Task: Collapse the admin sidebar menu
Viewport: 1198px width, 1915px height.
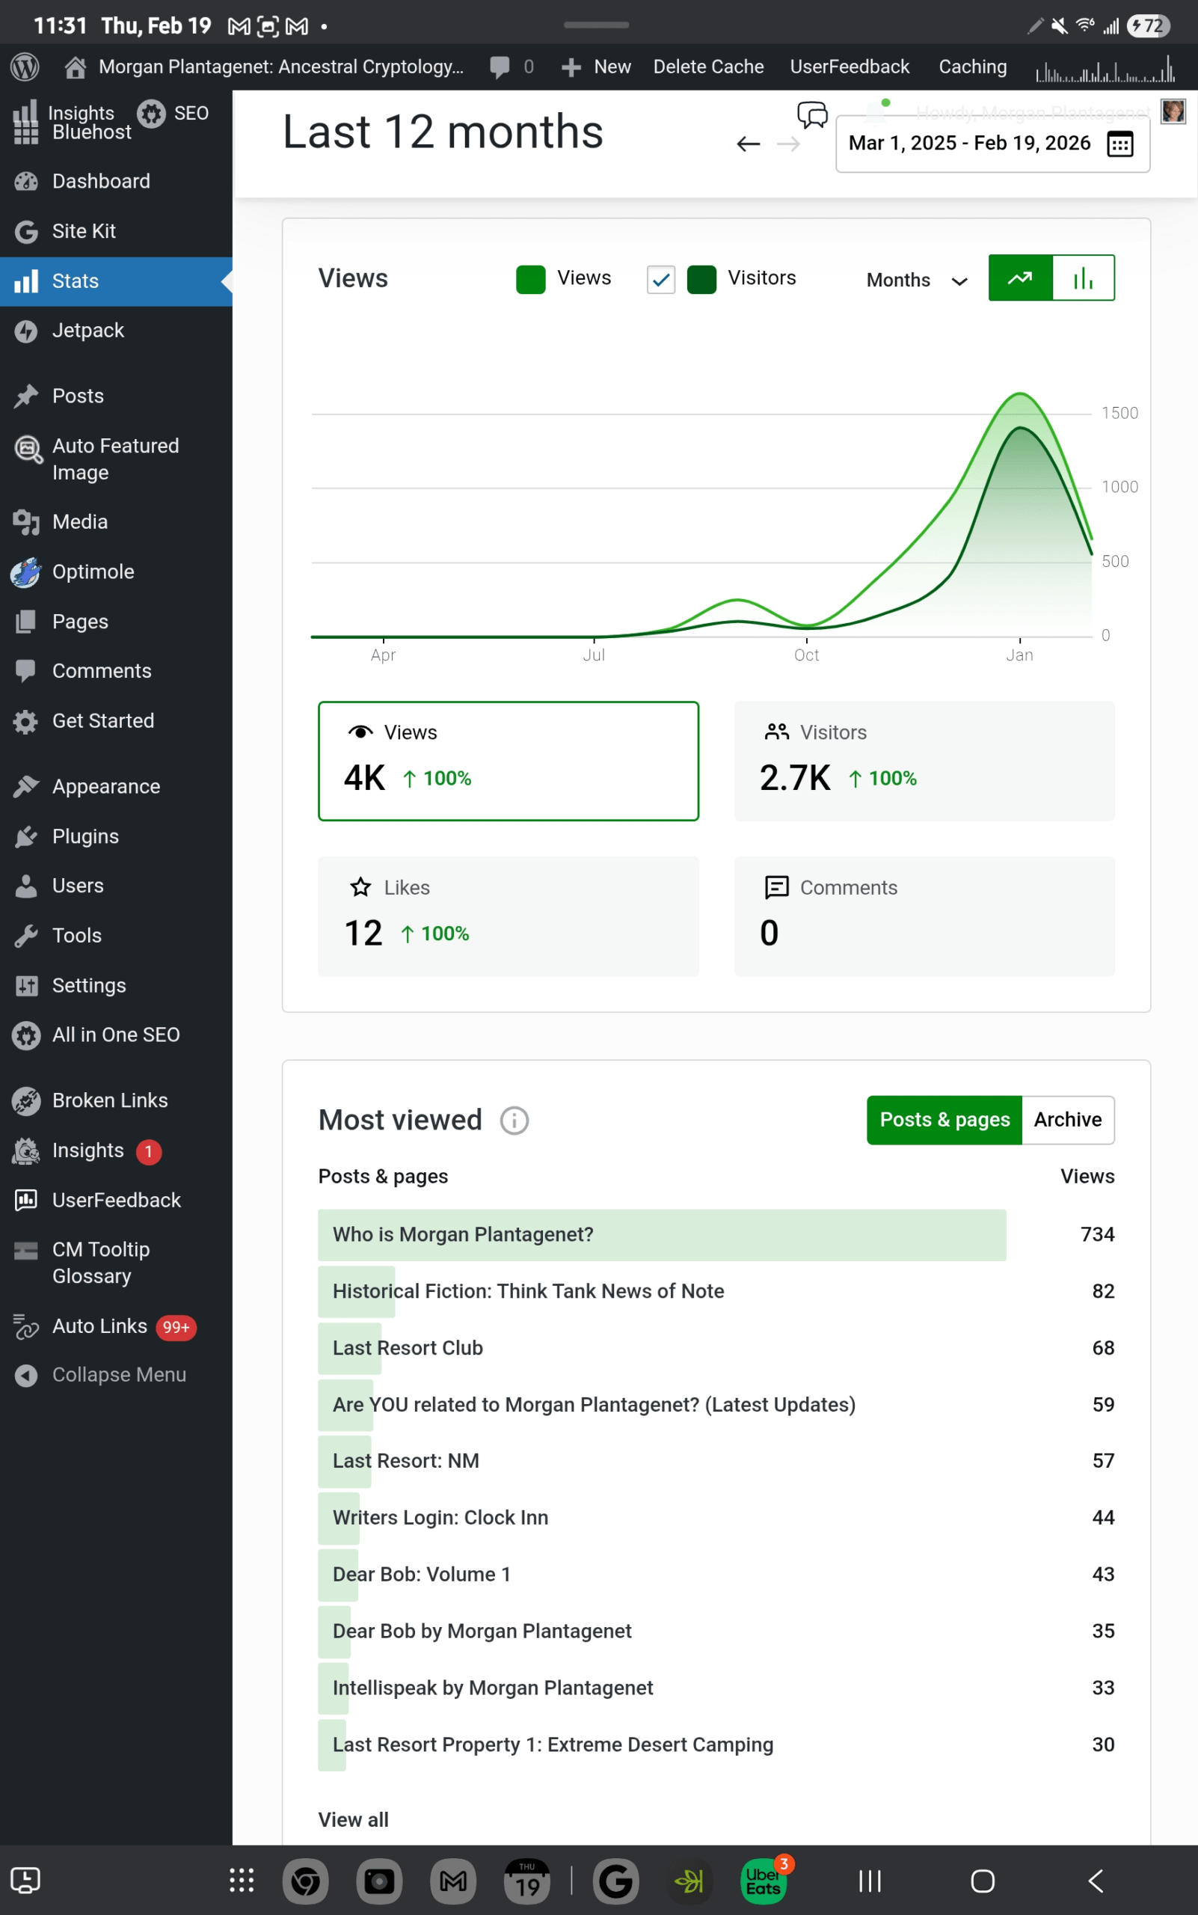Action: point(118,1375)
